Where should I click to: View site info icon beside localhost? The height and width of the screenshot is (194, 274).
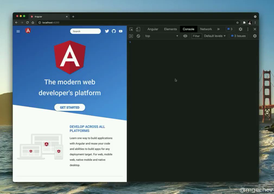pos(40,22)
